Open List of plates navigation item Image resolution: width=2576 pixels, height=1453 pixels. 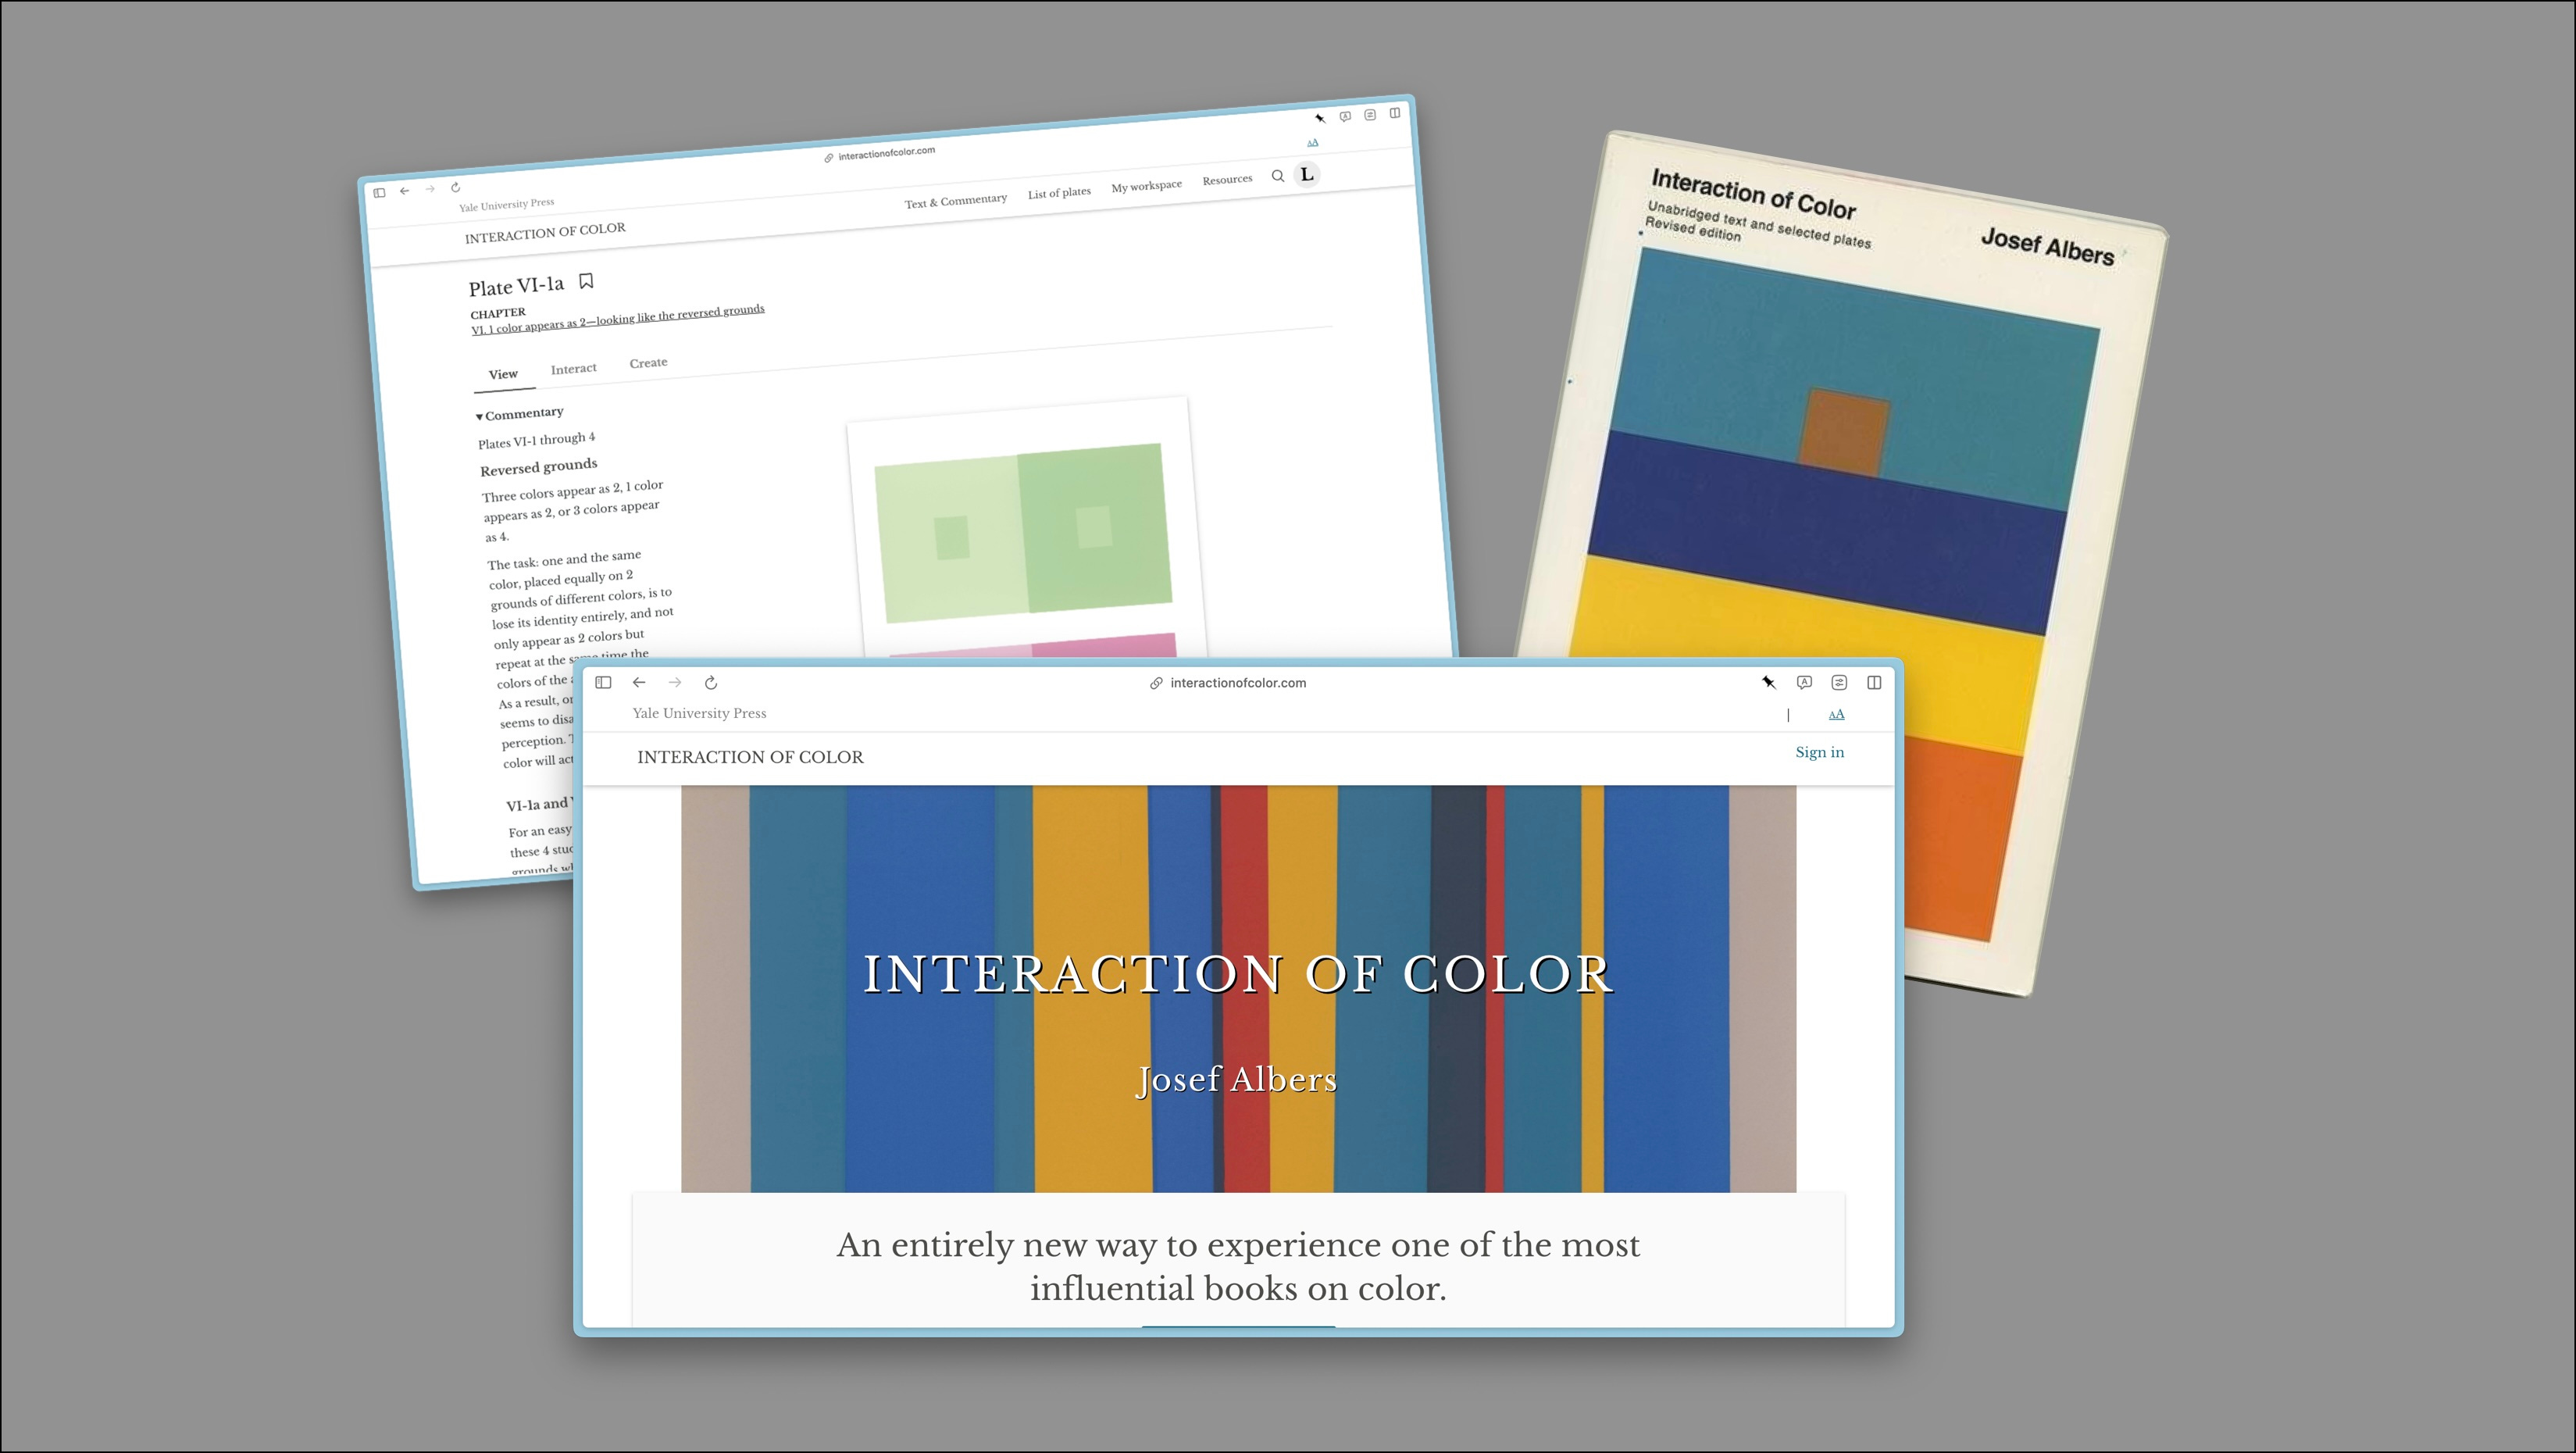pyautogui.click(x=1059, y=192)
